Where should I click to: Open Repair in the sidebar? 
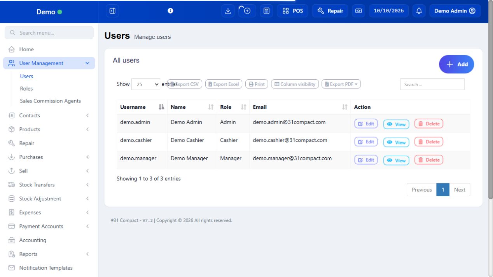[49, 143]
